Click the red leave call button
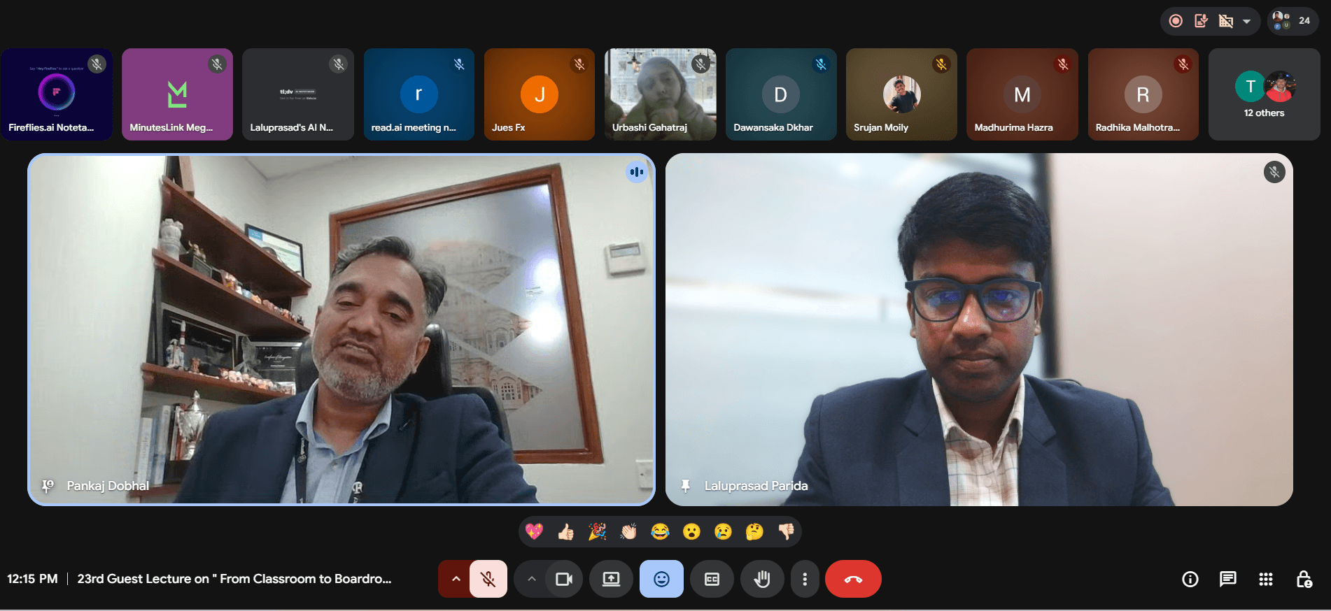Screen dimensions: 1331x611 click(x=853, y=579)
